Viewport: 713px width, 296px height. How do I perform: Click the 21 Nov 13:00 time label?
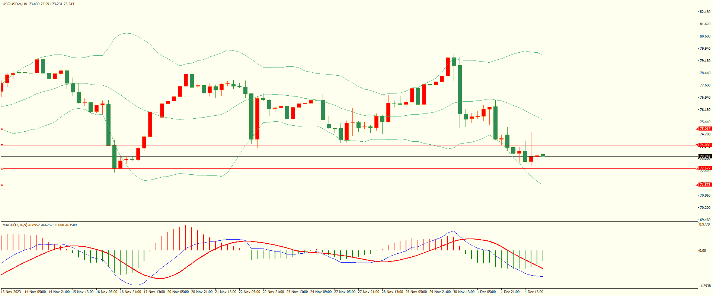[x=226, y=292]
